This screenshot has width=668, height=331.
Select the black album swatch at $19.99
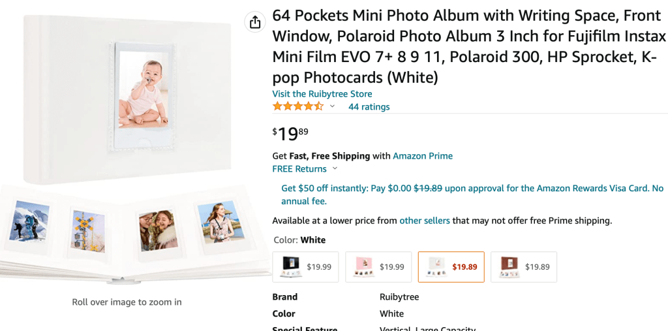305,267
